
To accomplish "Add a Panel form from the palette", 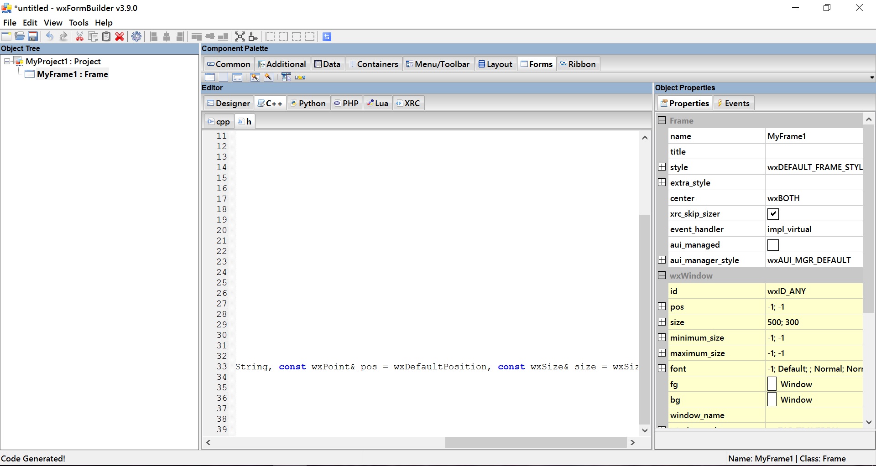I will (223, 77).
